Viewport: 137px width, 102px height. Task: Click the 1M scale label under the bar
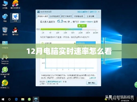tap(43, 33)
